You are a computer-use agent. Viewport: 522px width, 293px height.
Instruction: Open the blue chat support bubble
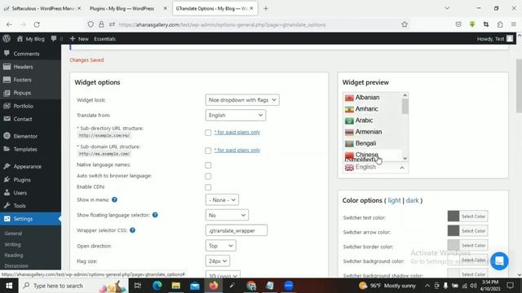pos(499,261)
